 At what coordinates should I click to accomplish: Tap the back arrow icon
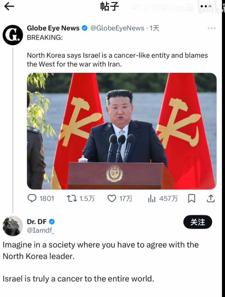coord(9,7)
